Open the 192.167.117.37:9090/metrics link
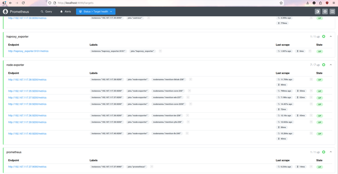 tap(27, 167)
